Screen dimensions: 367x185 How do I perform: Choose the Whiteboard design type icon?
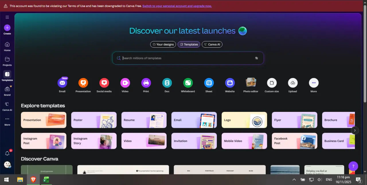point(188,83)
